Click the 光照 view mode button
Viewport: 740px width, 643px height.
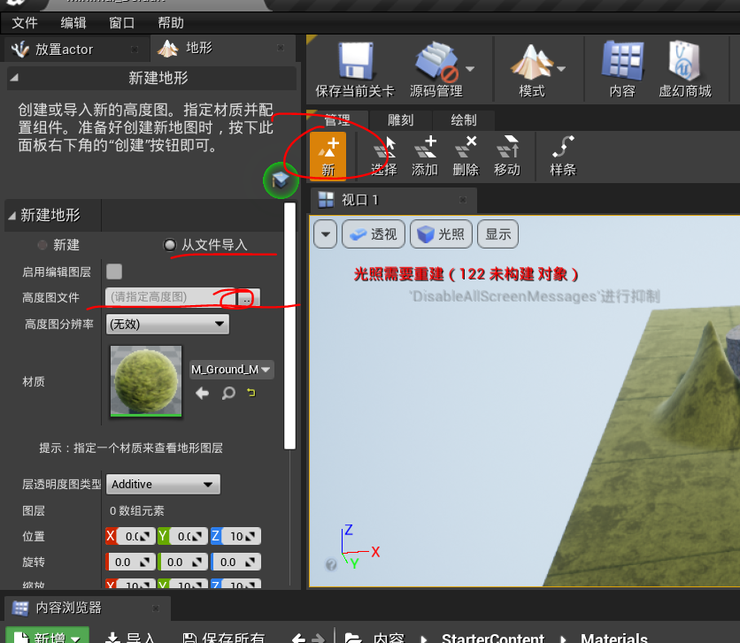[441, 233]
